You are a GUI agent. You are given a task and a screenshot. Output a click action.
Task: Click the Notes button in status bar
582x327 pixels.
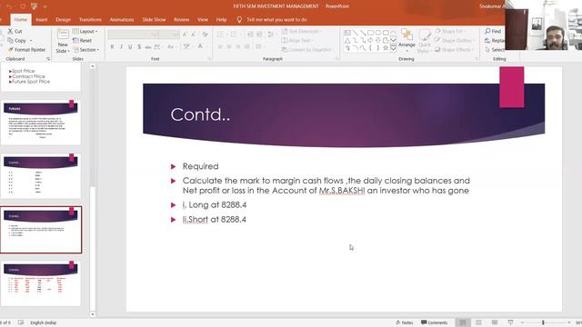404,322
